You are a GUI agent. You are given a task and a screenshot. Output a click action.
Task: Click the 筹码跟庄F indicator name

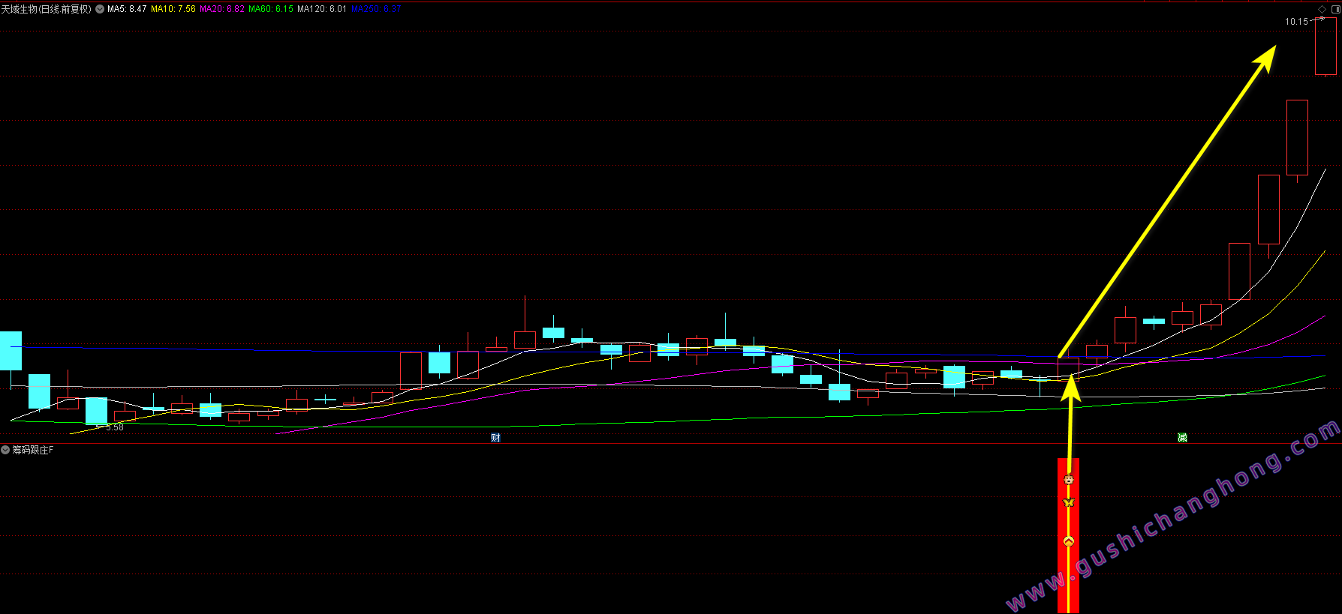pyautogui.click(x=33, y=450)
